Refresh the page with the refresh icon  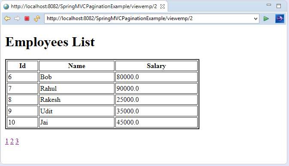(37, 18)
